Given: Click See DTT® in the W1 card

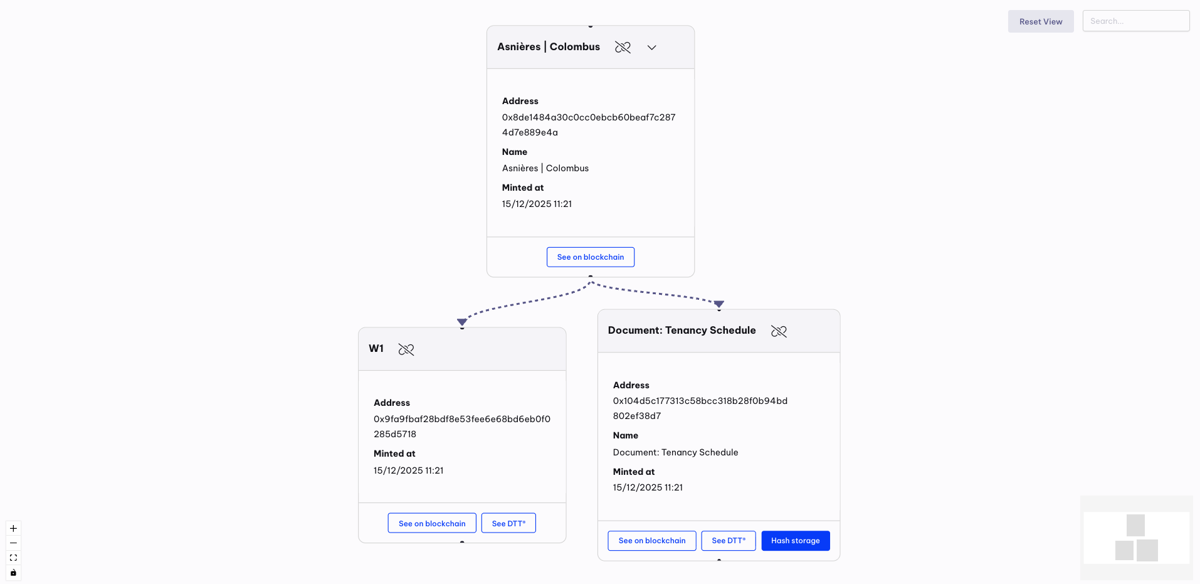Looking at the screenshot, I should coord(508,523).
